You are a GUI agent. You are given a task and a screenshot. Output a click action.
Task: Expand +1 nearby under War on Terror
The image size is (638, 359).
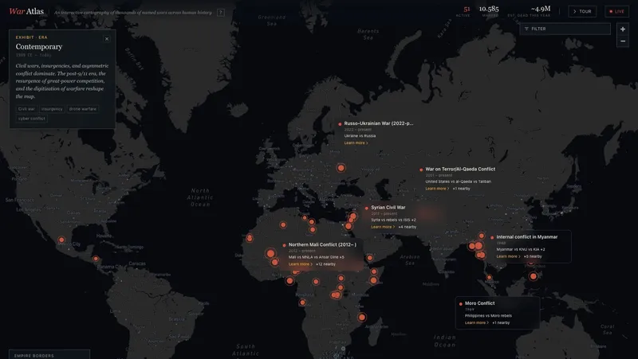(x=462, y=189)
